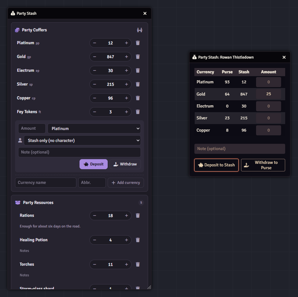The height and width of the screenshot is (297, 298).
Task: Focus the Electrum Amount field in Rowan's window
Action: point(269,106)
